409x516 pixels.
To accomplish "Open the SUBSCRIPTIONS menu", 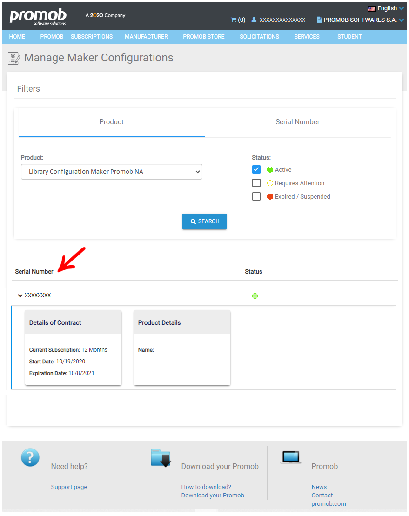I will point(92,37).
